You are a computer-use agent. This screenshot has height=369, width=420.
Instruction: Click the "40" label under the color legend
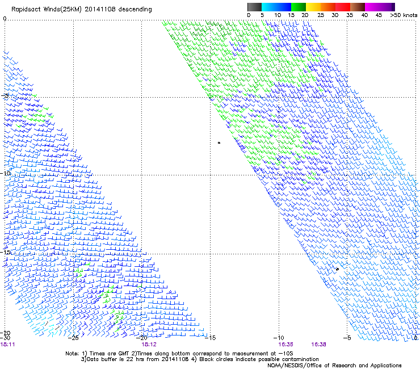(364, 15)
